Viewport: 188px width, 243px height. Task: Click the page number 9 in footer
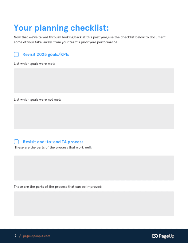15,236
